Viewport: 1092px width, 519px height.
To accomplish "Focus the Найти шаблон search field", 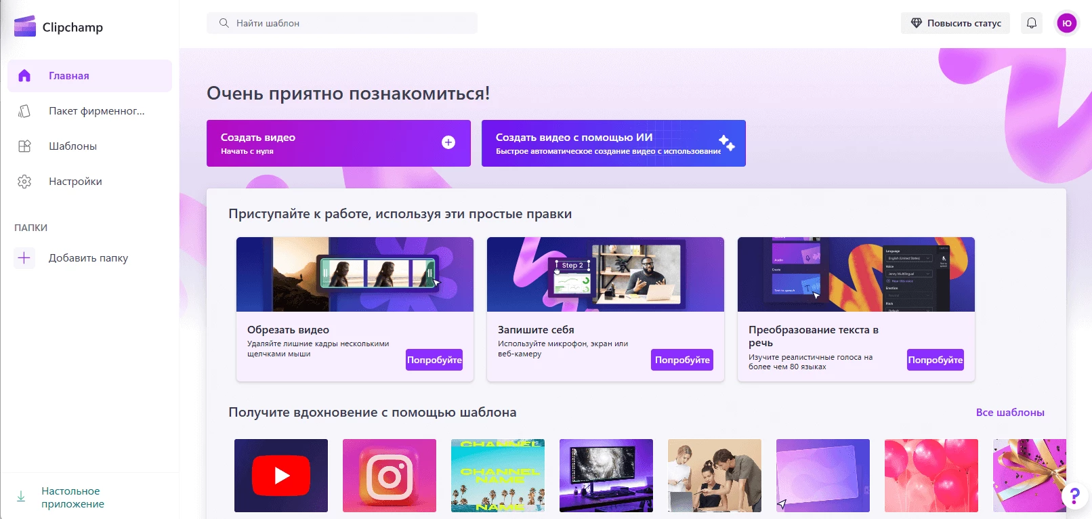I will pos(342,23).
